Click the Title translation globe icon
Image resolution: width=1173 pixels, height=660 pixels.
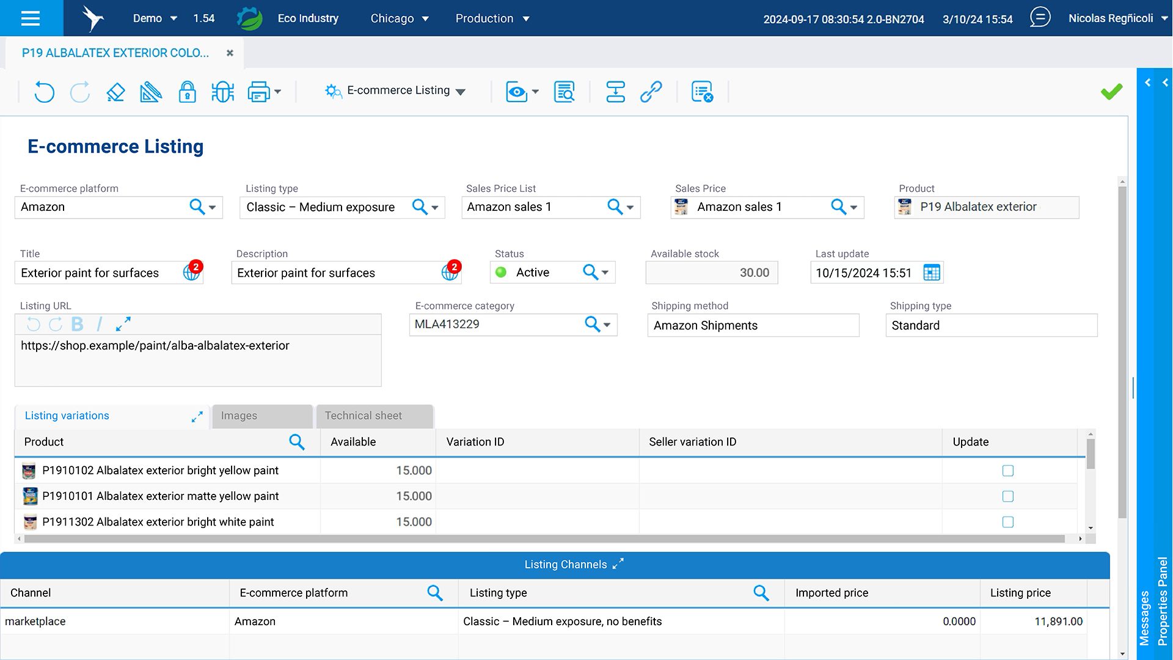(191, 273)
